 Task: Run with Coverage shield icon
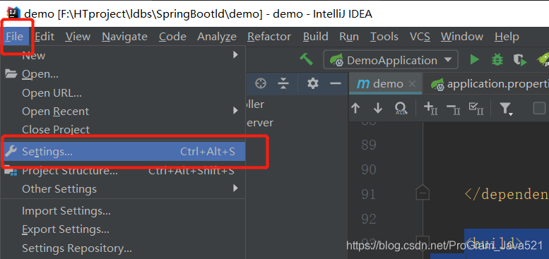(519, 60)
